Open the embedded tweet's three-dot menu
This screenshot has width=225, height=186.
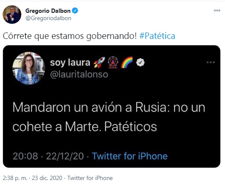tap(210, 62)
